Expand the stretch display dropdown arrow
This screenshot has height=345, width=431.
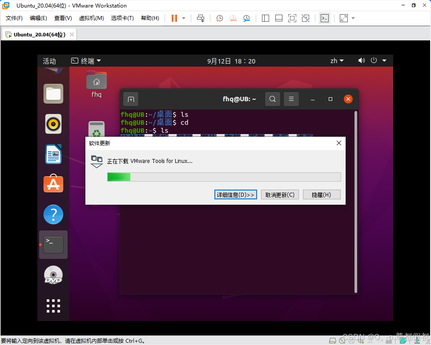pyautogui.click(x=353, y=18)
